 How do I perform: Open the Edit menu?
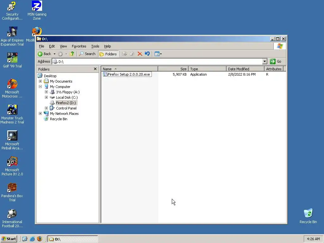tap(52, 46)
